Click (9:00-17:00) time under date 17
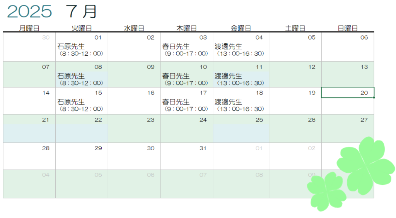This screenshot has width=396, height=218. tap(186, 109)
